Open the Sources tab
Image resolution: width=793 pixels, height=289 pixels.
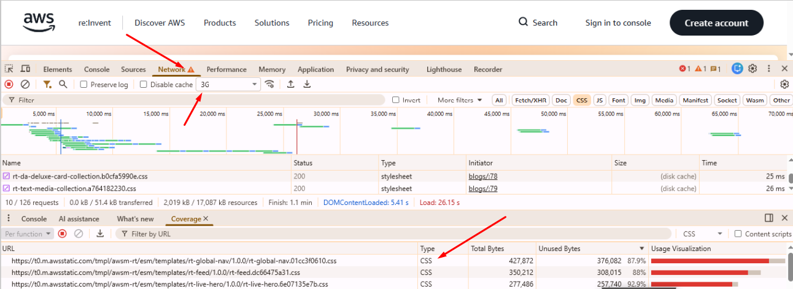(133, 69)
